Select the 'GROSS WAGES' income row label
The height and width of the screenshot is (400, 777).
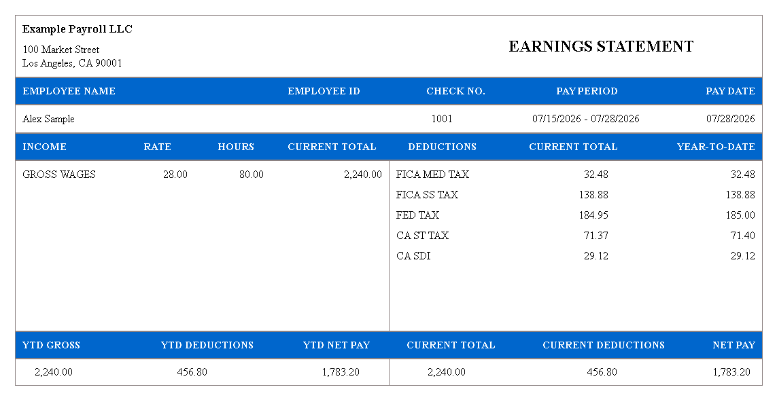tap(59, 175)
